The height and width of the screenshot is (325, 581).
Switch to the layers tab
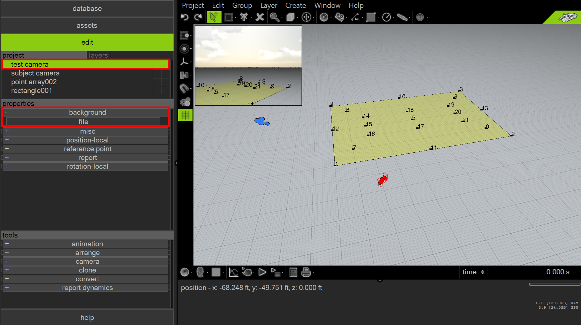coord(99,55)
